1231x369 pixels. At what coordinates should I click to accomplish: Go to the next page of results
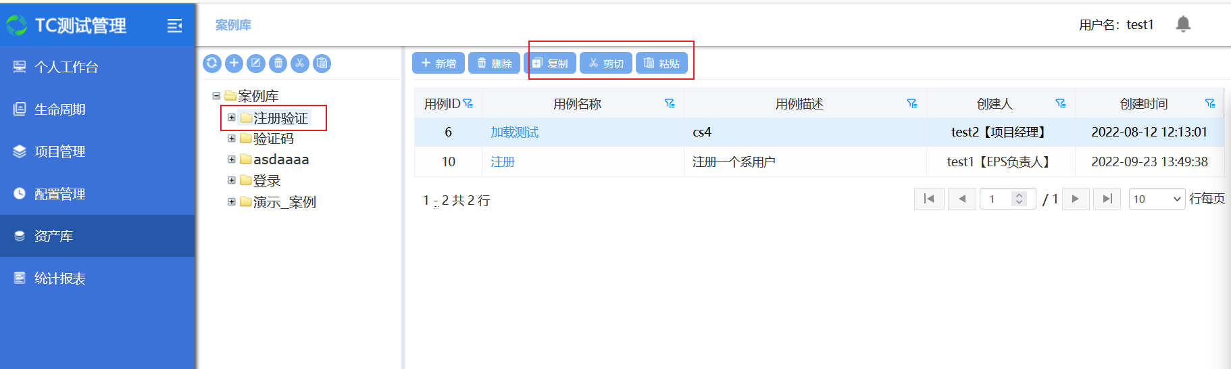[1076, 199]
